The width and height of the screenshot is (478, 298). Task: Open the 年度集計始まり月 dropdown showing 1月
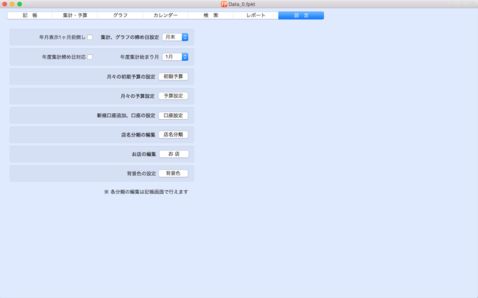(x=175, y=57)
